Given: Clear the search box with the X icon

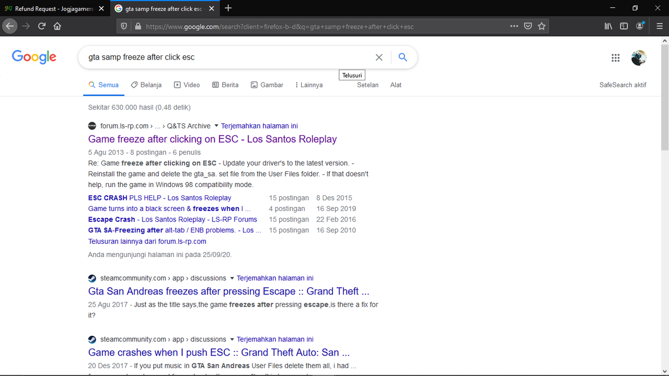Looking at the screenshot, I should pyautogui.click(x=379, y=57).
